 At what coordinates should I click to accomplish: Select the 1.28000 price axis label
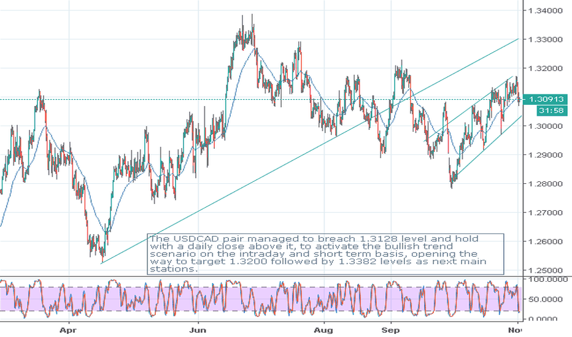click(546, 184)
